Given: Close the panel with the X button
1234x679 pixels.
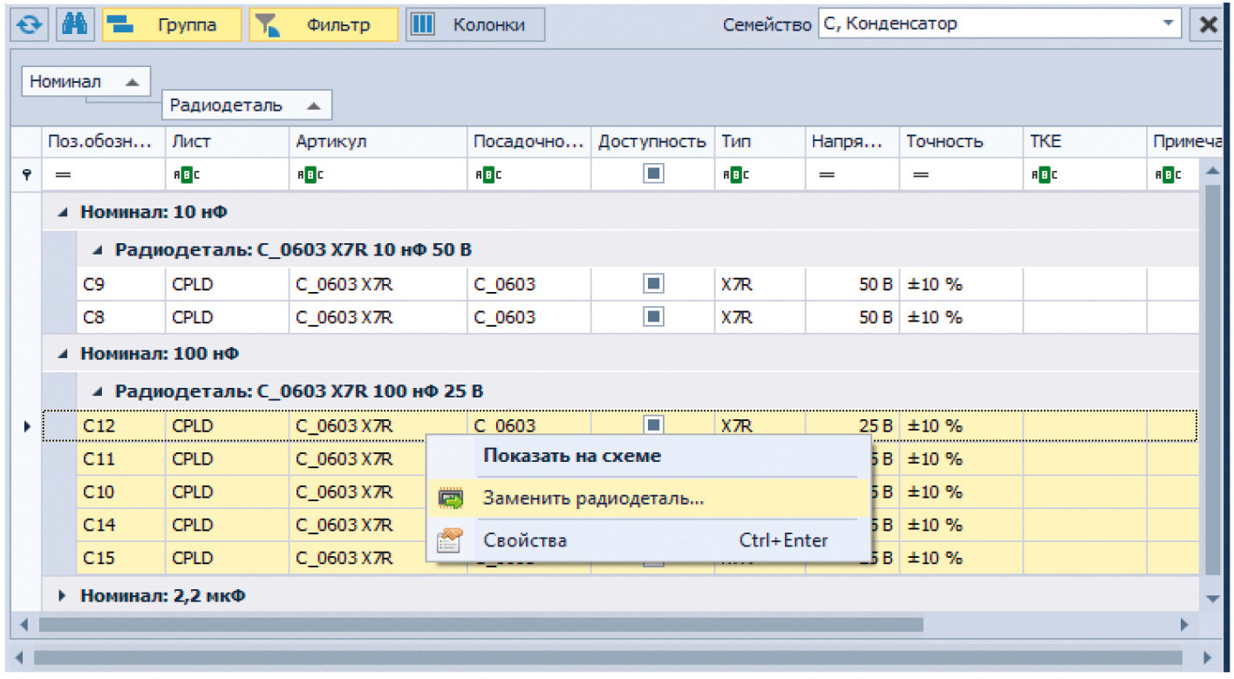Looking at the screenshot, I should point(1208,24).
